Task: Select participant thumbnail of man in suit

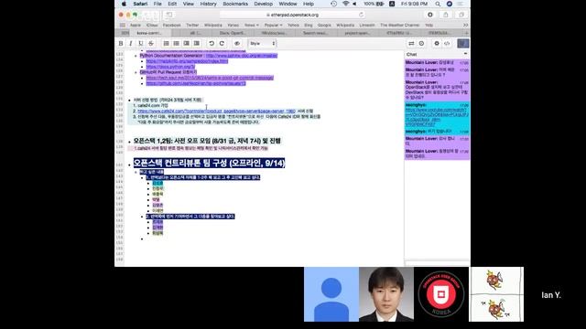Action: [x=386, y=294]
